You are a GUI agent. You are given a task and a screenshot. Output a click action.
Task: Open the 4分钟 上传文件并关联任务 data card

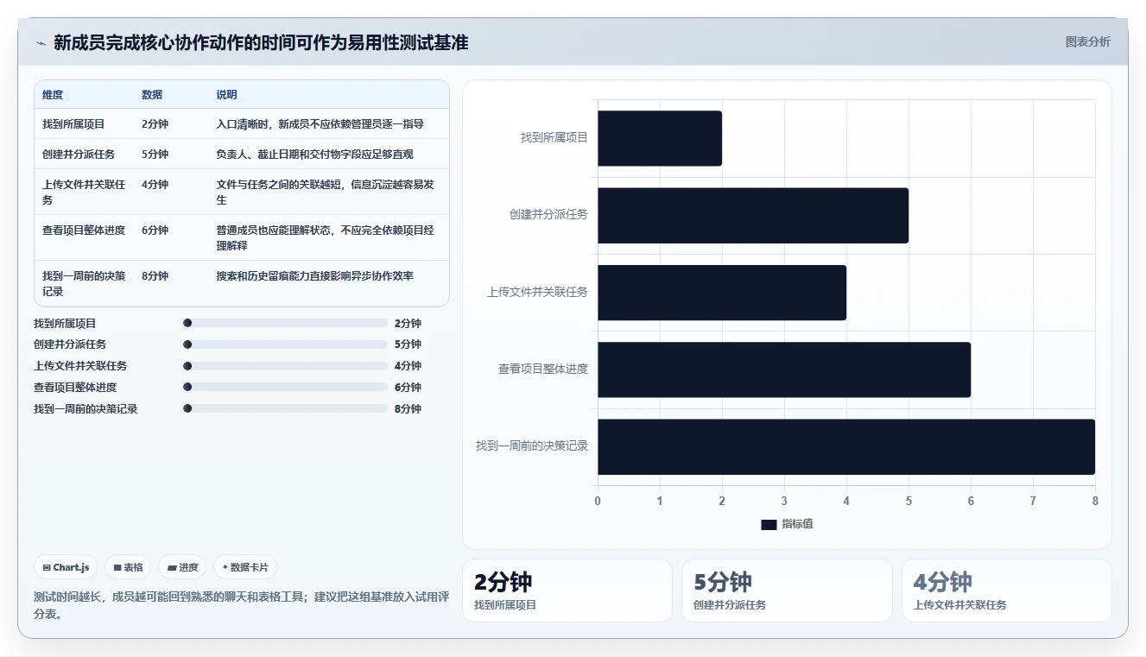(x=1007, y=591)
